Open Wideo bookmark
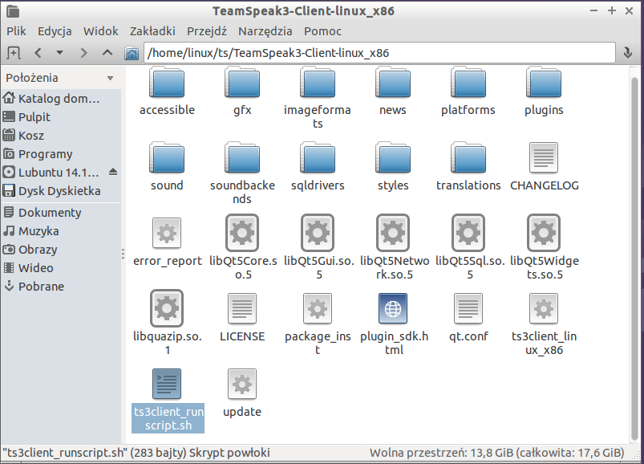644x464 pixels. click(61, 268)
